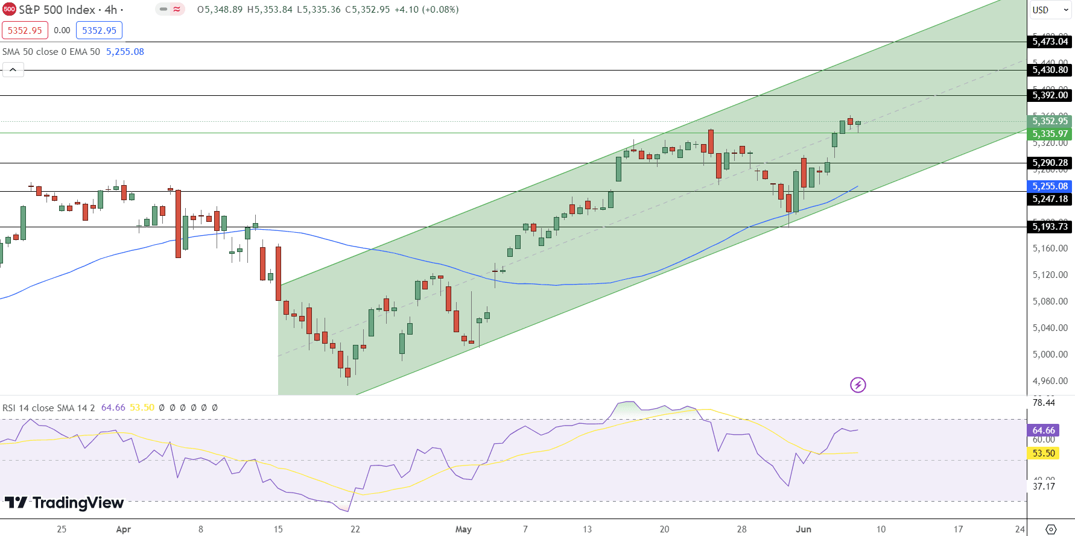Click the Apr date on time axis
1075x536 pixels.
point(124,529)
